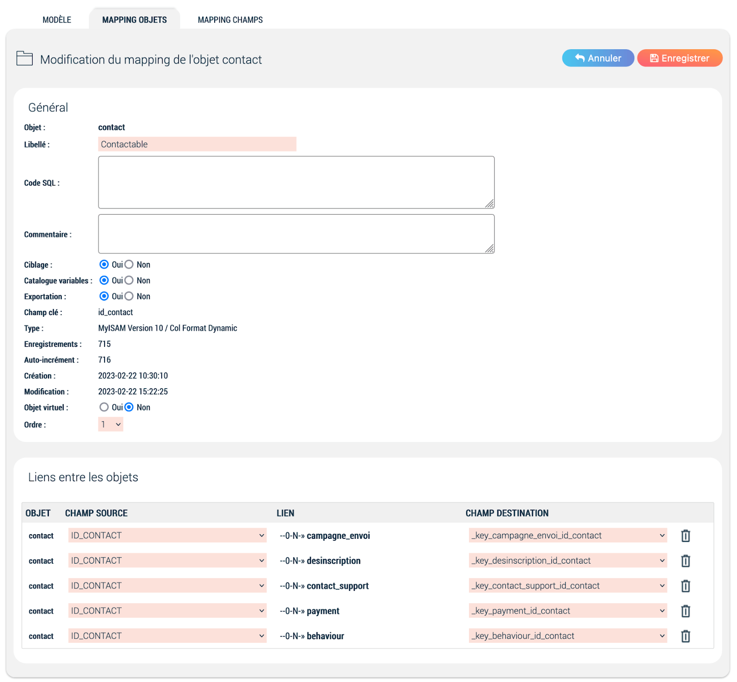The width and height of the screenshot is (737, 682).
Task: Click the Champ Destination column header
Action: click(507, 513)
